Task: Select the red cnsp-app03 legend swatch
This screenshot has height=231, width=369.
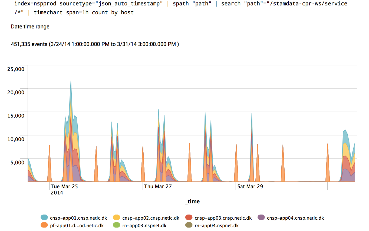Action: [189, 217]
